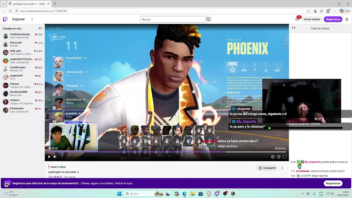Open the three-dot menu beside Explorar
The image size is (352, 198).
pos(32,19)
